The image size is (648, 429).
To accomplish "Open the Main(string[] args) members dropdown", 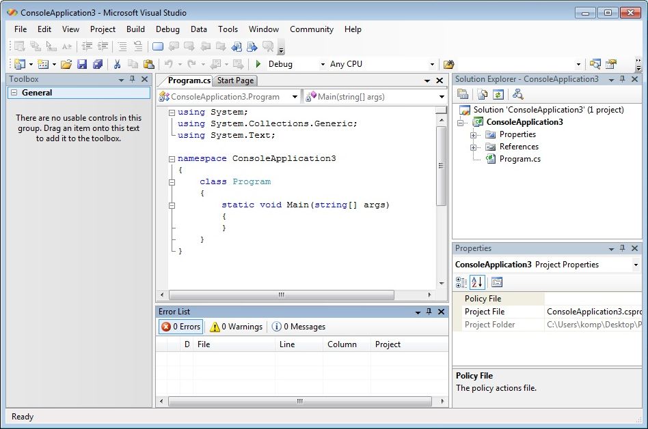I will (442, 97).
